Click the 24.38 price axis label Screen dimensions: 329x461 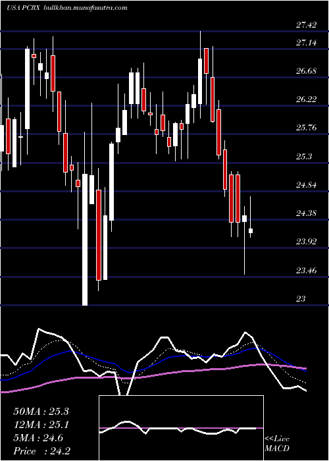tap(307, 213)
